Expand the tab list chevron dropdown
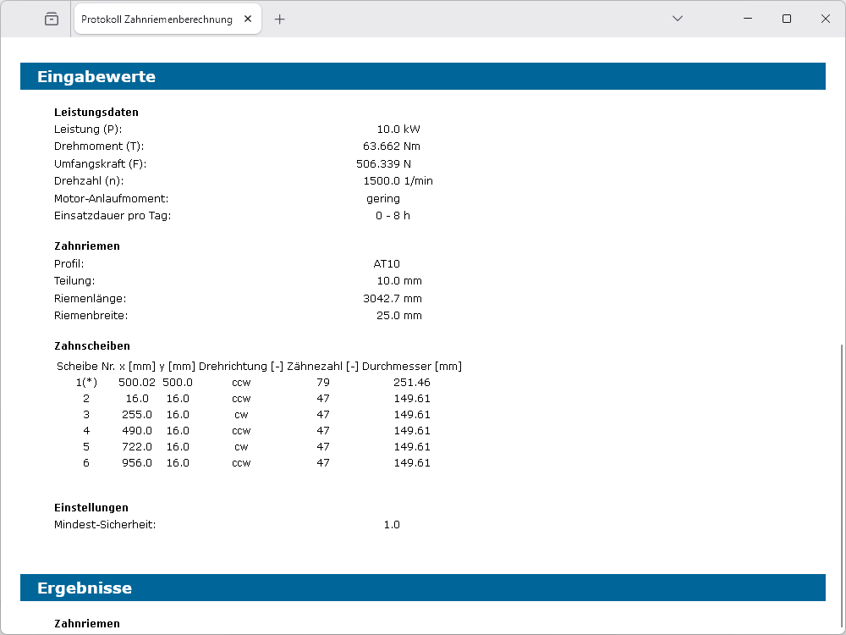Viewport: 846px width, 635px height. point(678,19)
